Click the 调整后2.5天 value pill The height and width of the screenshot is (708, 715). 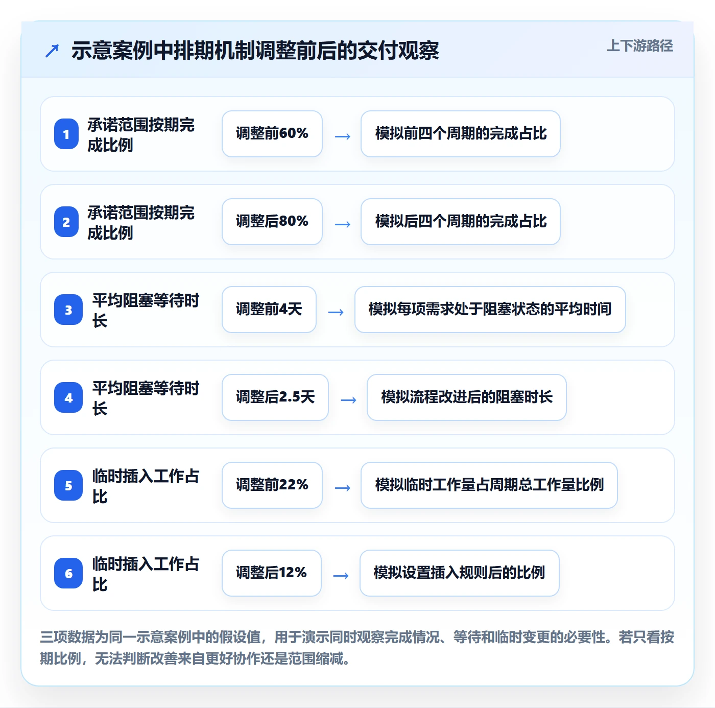coord(275,397)
